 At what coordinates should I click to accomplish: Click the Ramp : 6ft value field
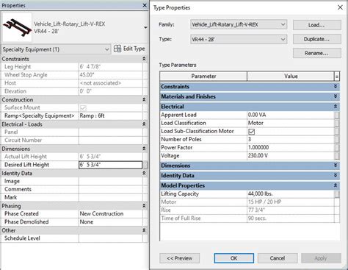click(x=111, y=116)
